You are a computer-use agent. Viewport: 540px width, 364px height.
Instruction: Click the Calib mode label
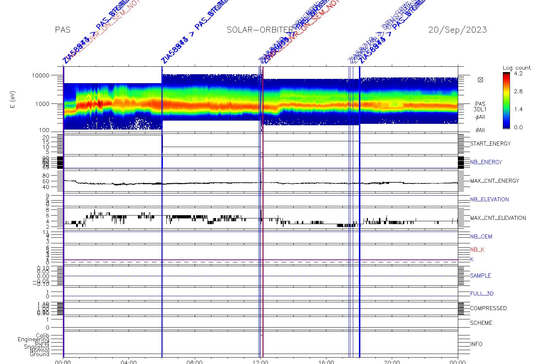point(42,336)
